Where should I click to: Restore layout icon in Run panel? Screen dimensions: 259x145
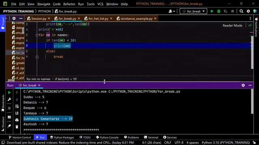click(x=9, y=117)
